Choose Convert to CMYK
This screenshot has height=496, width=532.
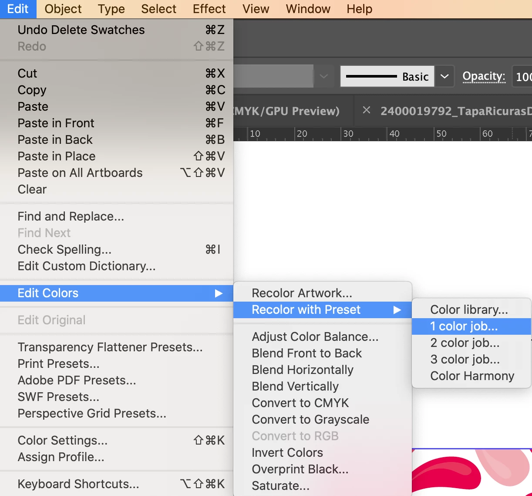click(323, 403)
